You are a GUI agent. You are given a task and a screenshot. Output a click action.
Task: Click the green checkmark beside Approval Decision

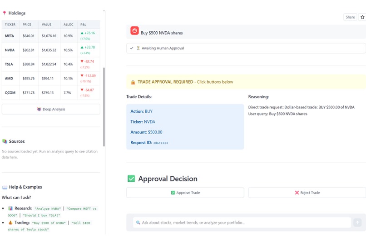coord(131,179)
